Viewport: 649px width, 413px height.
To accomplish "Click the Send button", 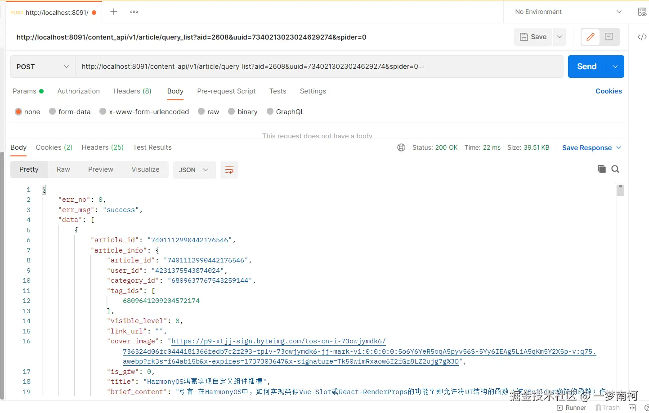I will [587, 67].
